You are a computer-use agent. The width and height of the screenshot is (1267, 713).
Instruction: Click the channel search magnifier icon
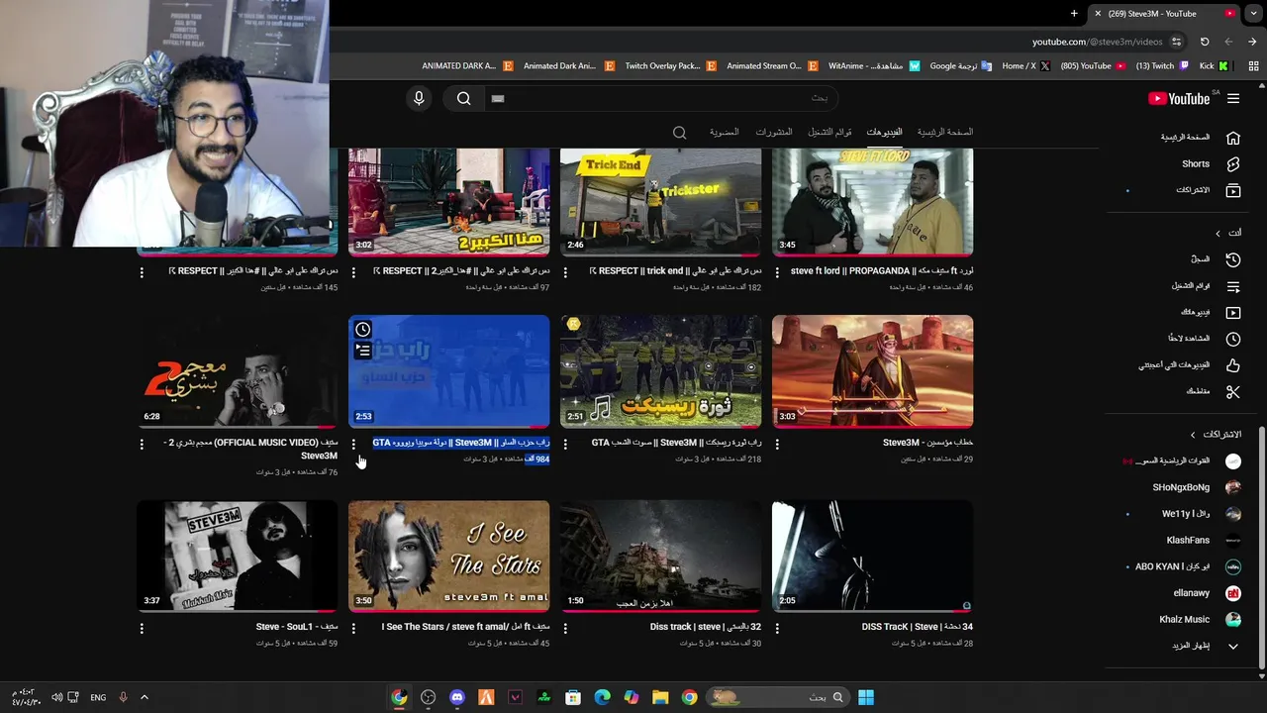679,132
